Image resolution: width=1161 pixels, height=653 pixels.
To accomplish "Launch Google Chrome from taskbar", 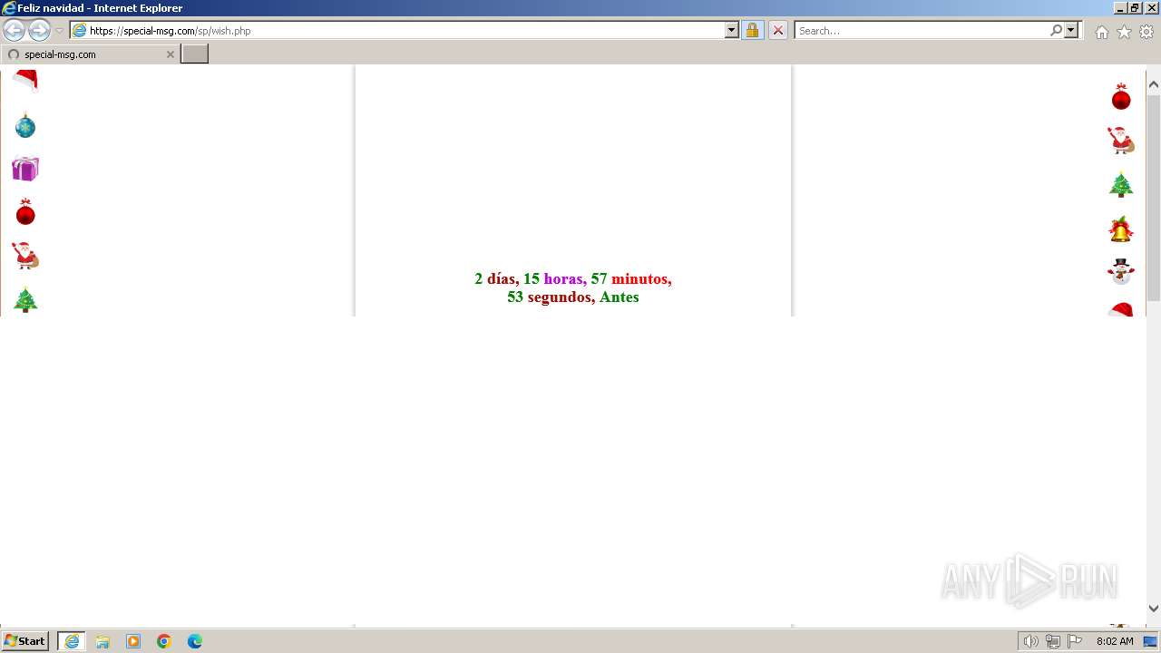I will (164, 641).
